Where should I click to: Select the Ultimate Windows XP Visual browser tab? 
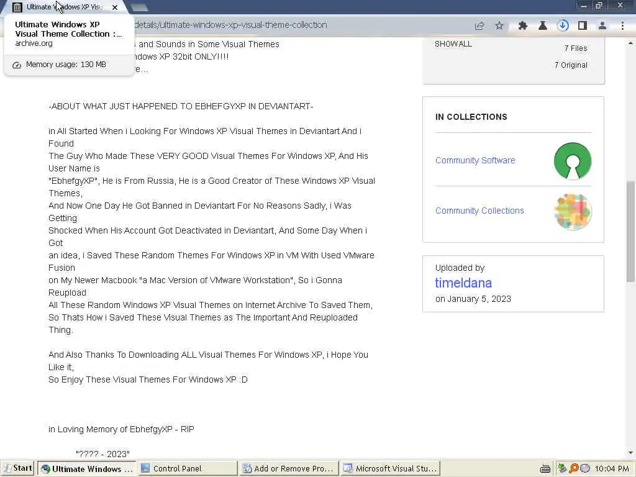click(x=65, y=7)
